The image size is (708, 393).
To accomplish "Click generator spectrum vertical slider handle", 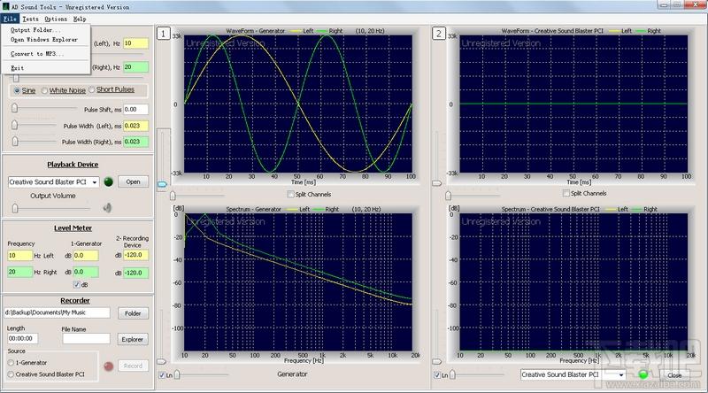I will 161,362.
